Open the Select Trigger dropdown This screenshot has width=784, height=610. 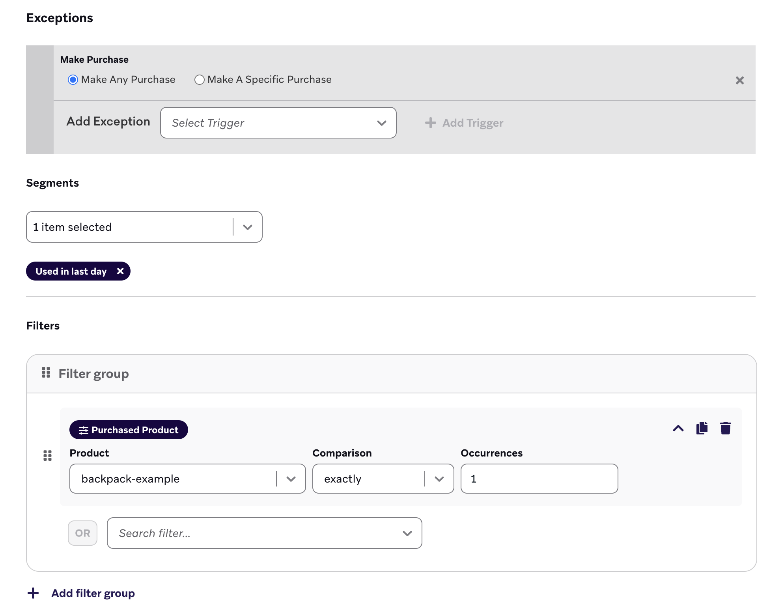click(278, 123)
